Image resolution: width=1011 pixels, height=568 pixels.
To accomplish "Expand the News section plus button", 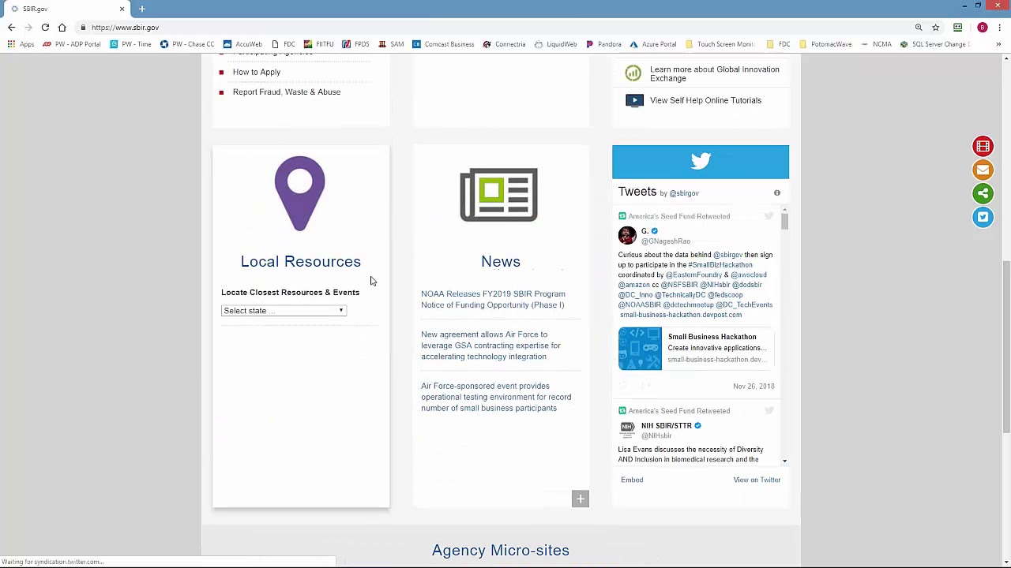I will tap(581, 499).
